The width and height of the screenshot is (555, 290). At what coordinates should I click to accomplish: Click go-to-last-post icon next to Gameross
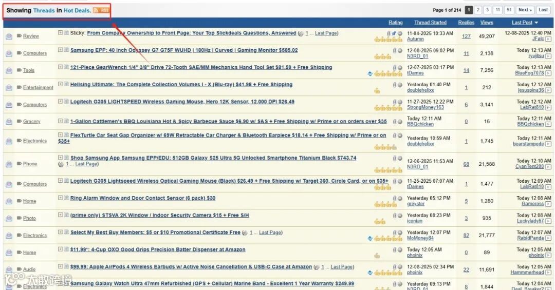coord(548,204)
